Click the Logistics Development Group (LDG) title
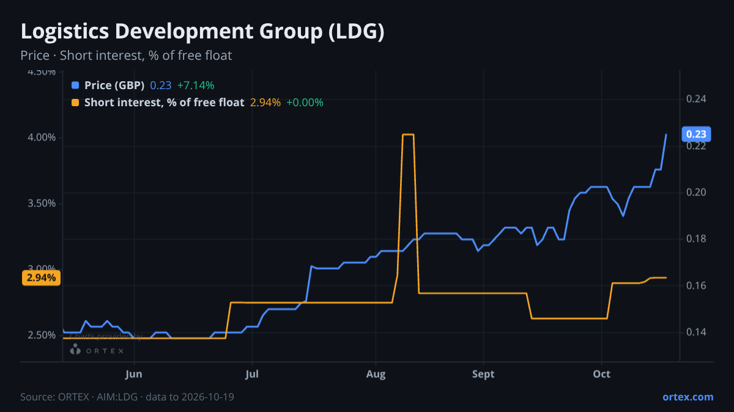The image size is (734, 412). [x=202, y=32]
